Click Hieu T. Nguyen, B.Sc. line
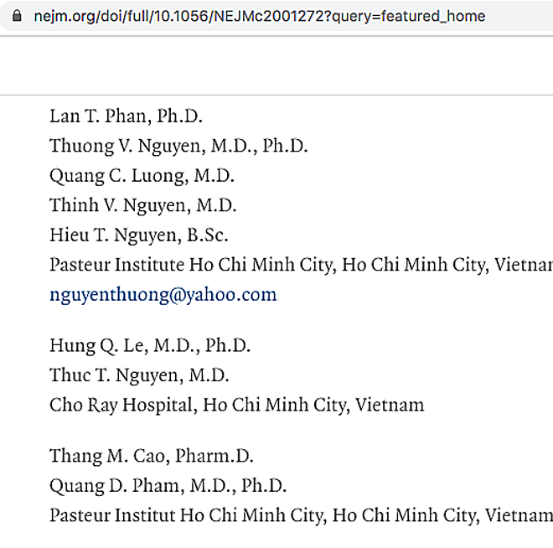 pyautogui.click(x=138, y=235)
